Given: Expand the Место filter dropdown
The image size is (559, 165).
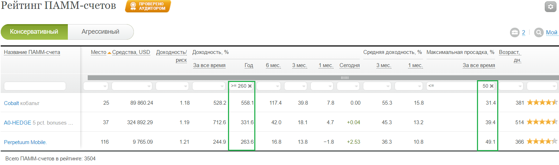Looking at the screenshot, I should tap(105, 86).
